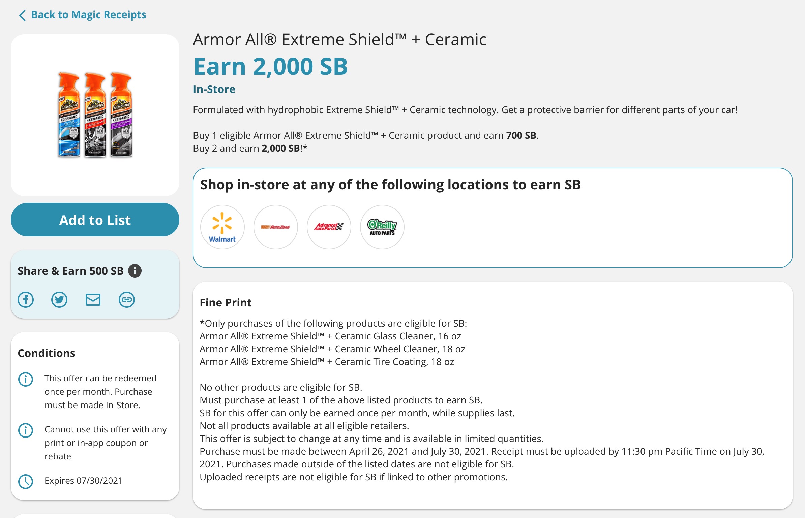Share offer via Twitter icon
Screen dimensions: 805x518
click(59, 300)
